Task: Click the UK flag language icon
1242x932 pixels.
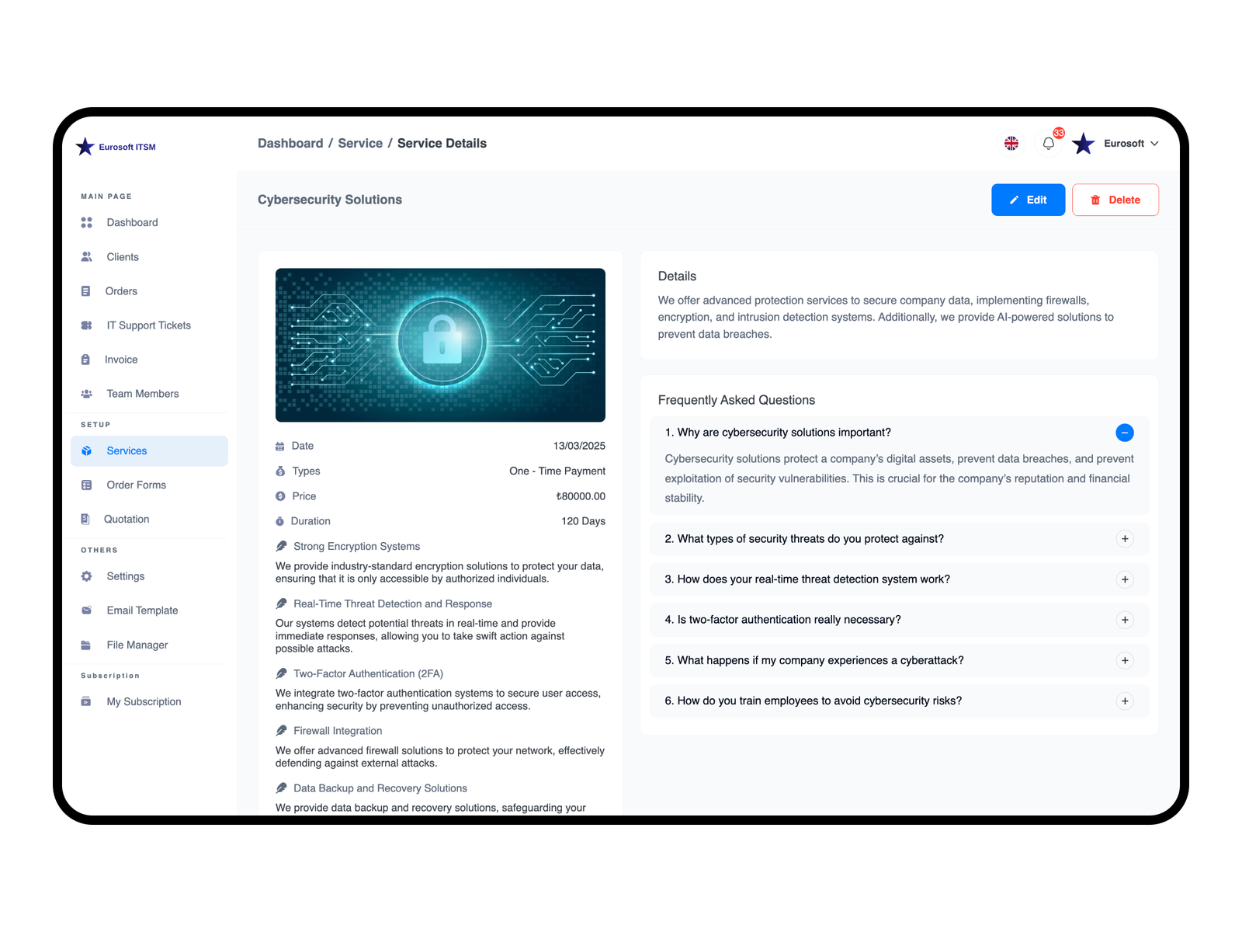Action: (x=1011, y=144)
